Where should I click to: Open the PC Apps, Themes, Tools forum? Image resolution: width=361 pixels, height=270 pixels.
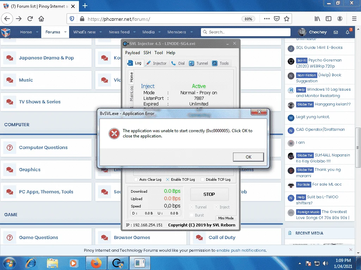pyautogui.click(x=46, y=192)
